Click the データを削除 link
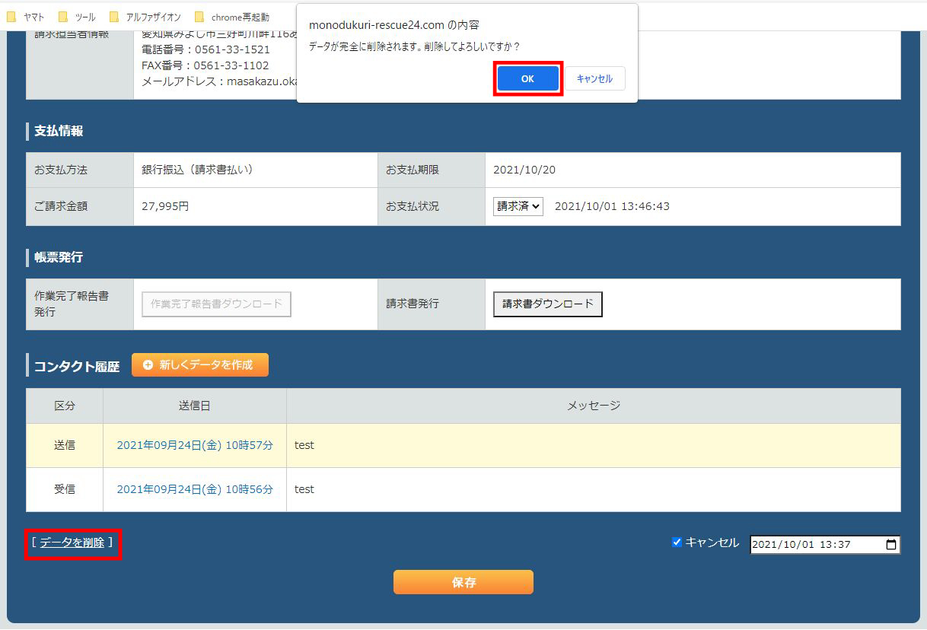The height and width of the screenshot is (630, 927). (x=72, y=542)
